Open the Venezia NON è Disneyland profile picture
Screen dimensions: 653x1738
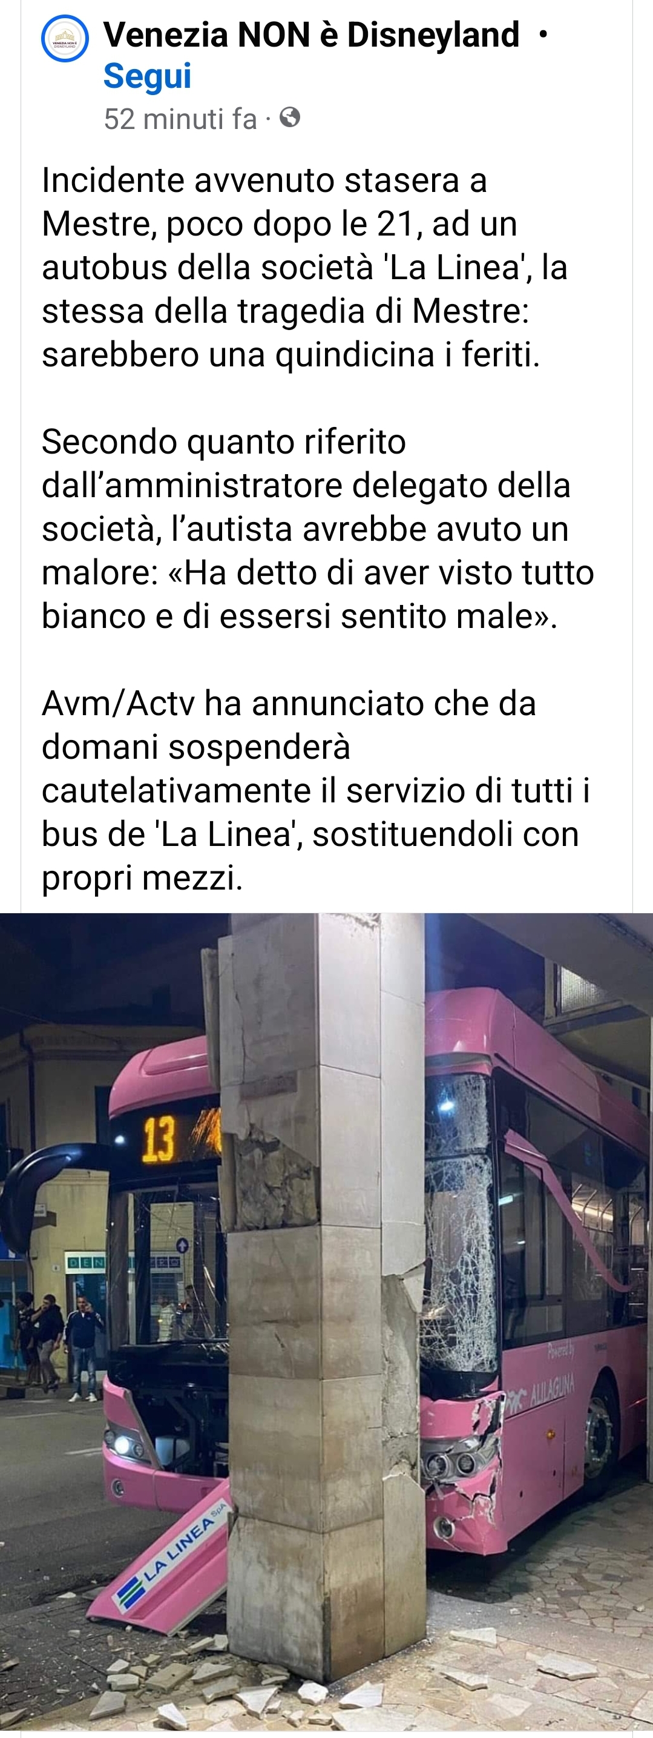[65, 39]
